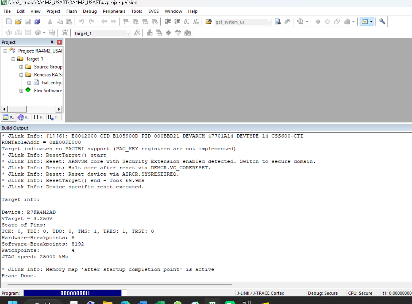Switch to the Functions tab in the Project panel
412x304 pixels.
(39, 117)
